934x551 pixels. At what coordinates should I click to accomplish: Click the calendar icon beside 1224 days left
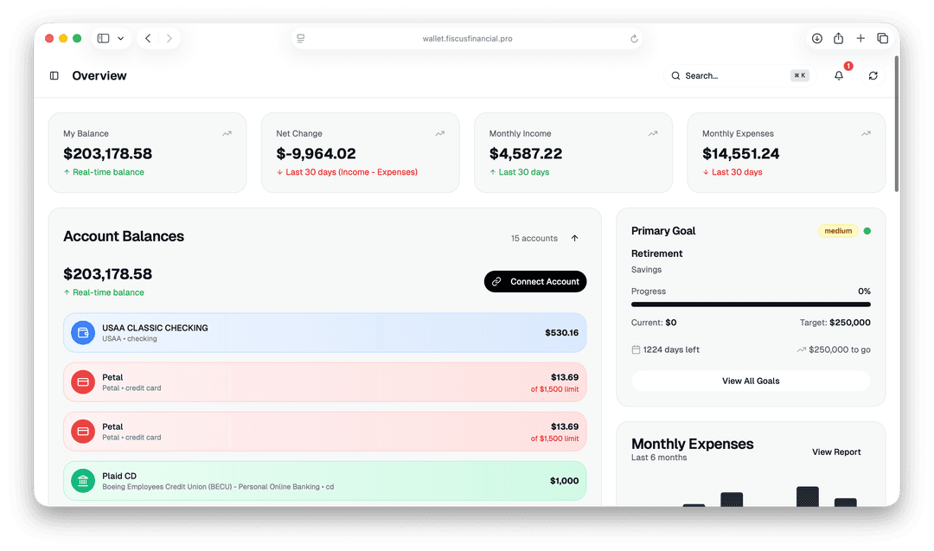coord(637,349)
